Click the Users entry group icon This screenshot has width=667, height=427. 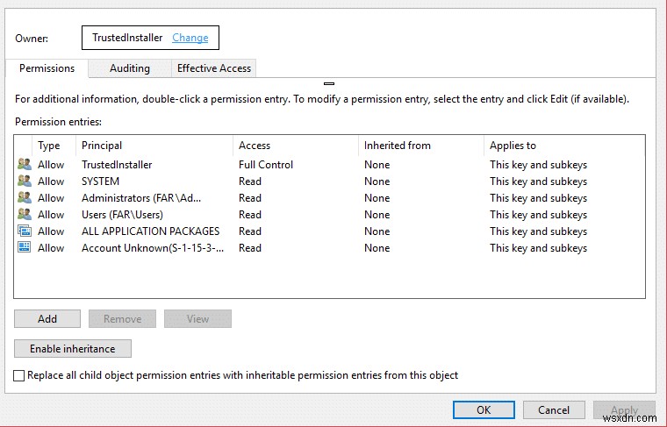pyautogui.click(x=24, y=215)
